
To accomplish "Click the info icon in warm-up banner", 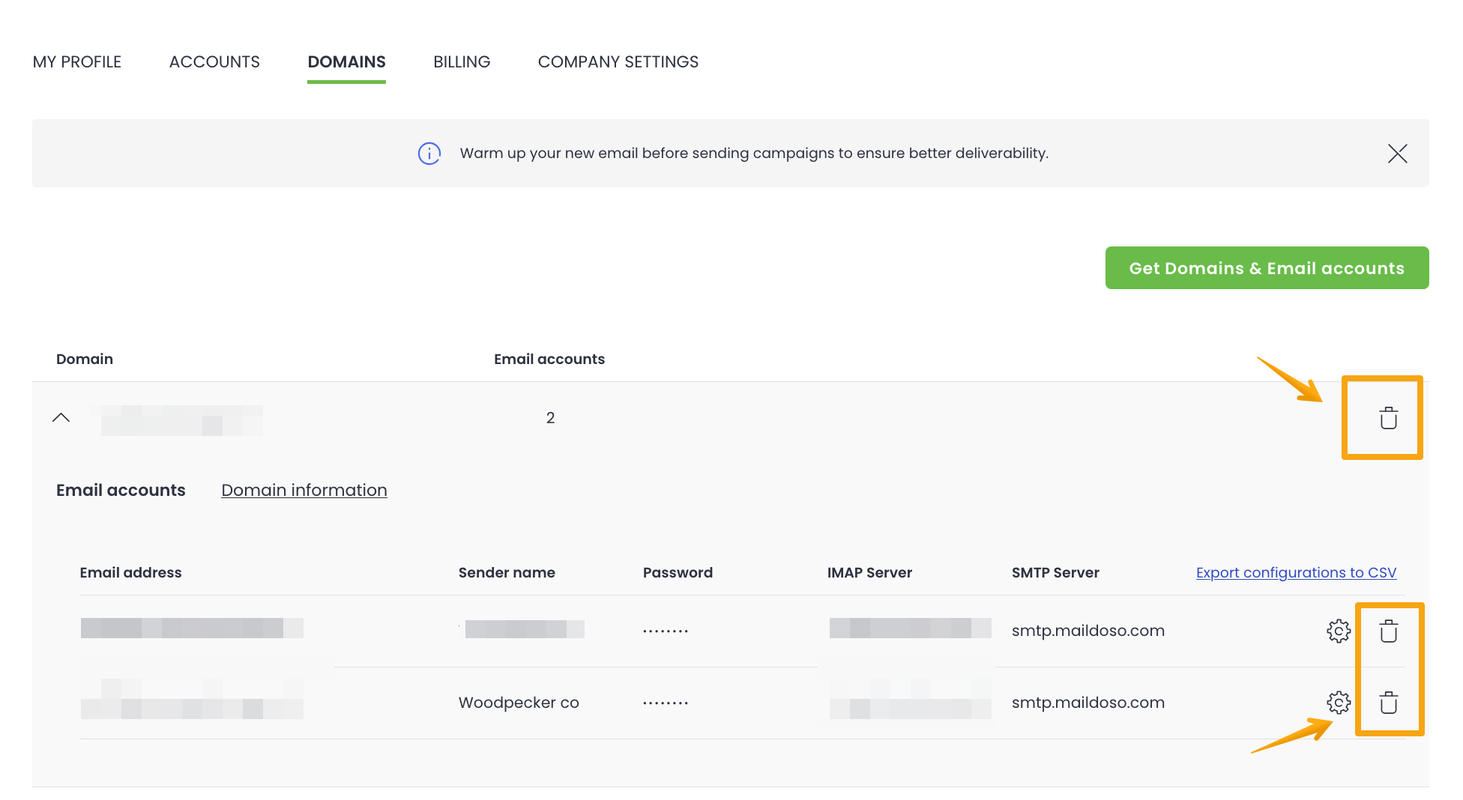I will pos(429,154).
